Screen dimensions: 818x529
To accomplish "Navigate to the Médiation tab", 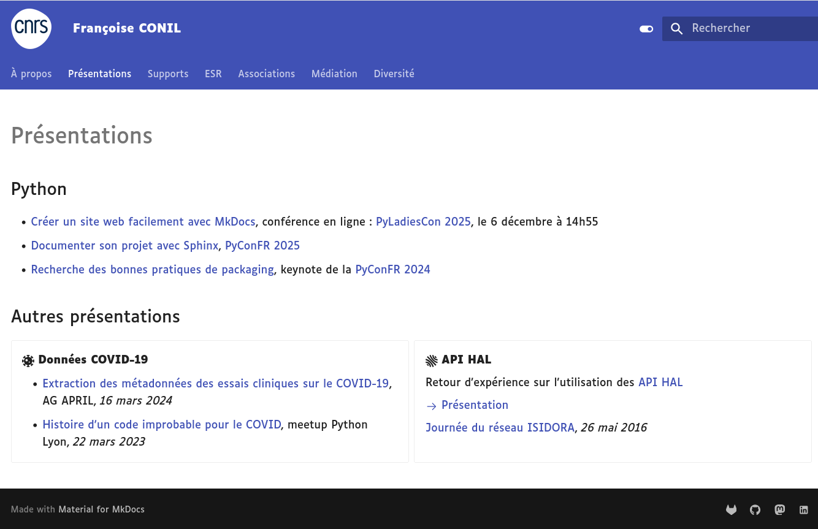I will pos(334,74).
